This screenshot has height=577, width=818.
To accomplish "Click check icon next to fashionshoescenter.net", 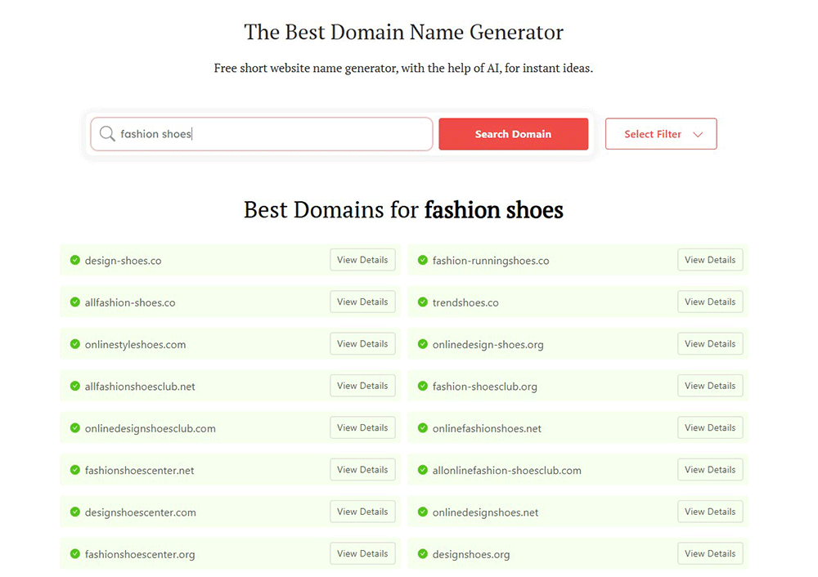I will point(75,470).
